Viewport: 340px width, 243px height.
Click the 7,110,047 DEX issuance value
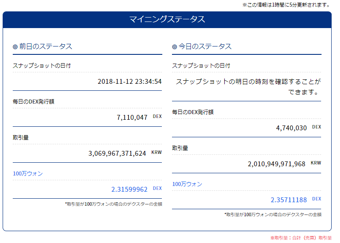click(132, 118)
